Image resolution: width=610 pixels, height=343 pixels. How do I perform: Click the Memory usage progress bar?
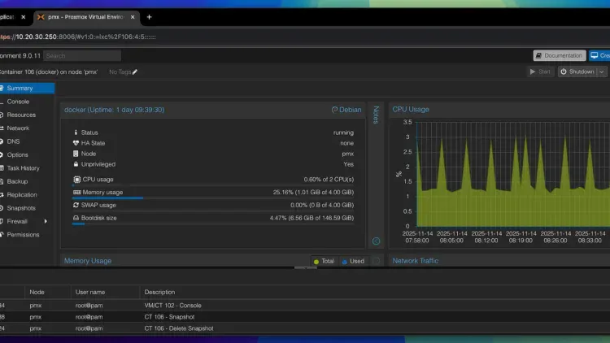[x=213, y=198]
